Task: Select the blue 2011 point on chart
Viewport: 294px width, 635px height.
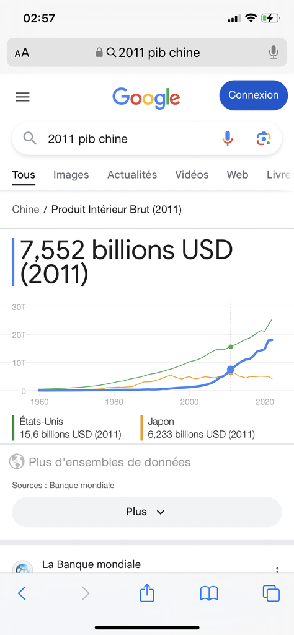Action: point(231,370)
